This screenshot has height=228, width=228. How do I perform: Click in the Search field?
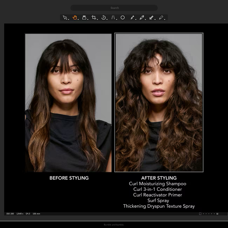114,8
